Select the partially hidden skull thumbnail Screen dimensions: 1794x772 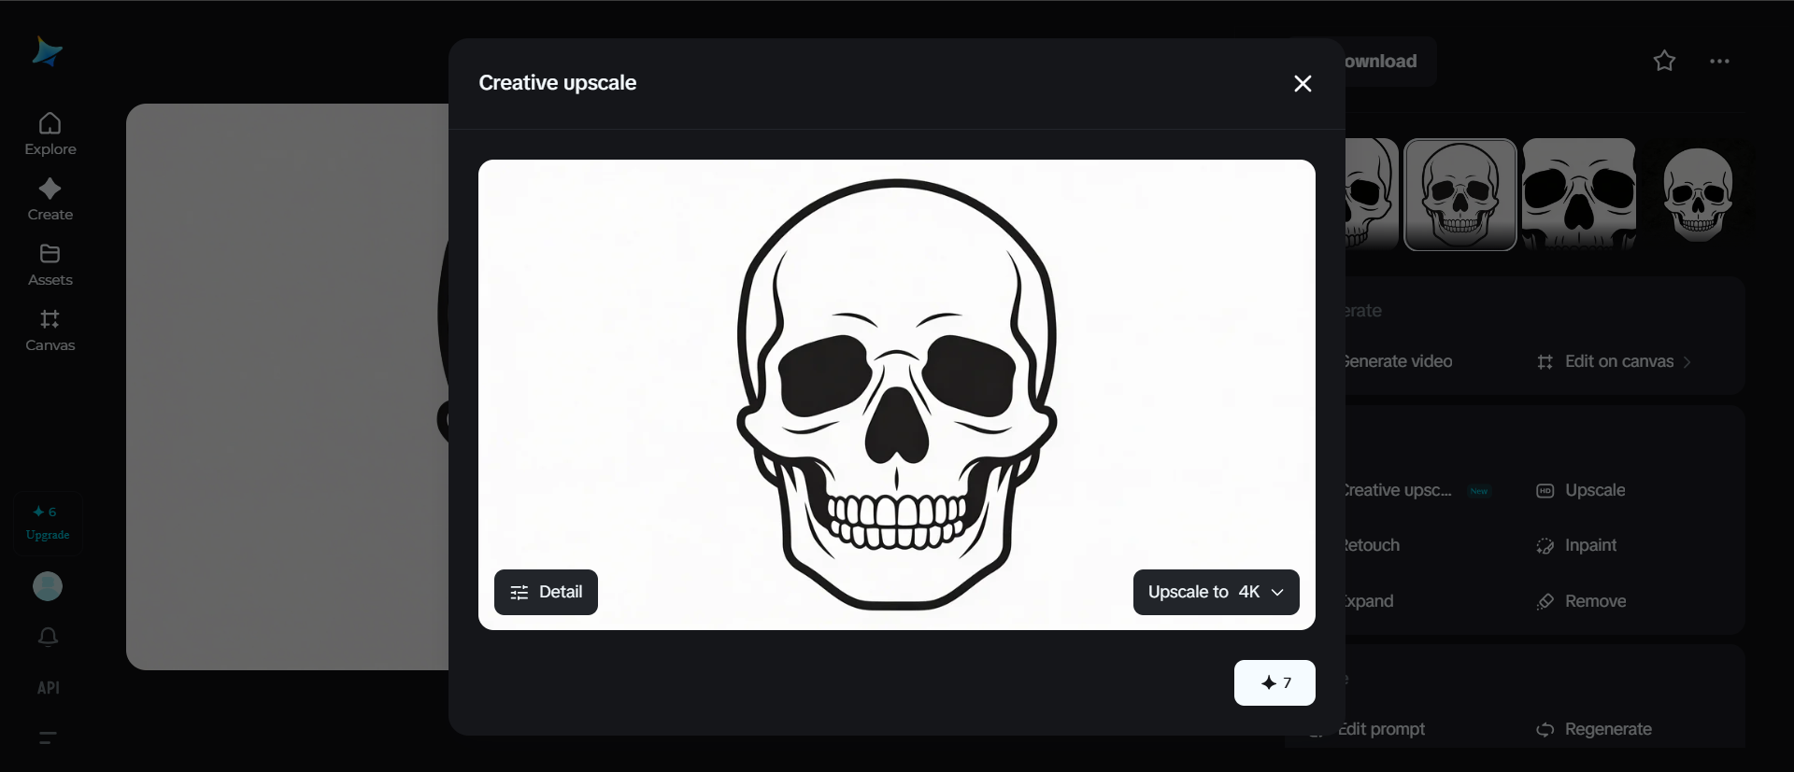pos(1372,194)
